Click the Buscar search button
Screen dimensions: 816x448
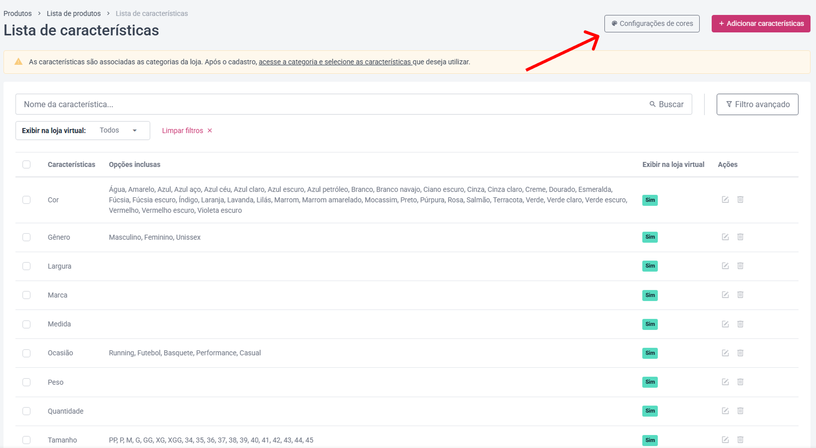click(x=666, y=104)
